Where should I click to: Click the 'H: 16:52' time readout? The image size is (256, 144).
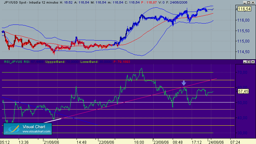click(66, 3)
